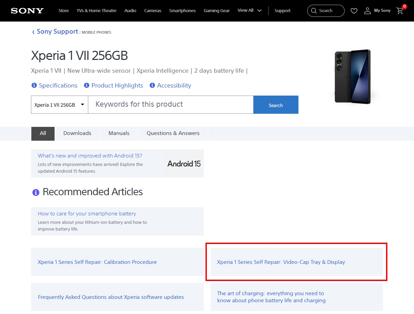Go back to Sony Support

tap(55, 32)
